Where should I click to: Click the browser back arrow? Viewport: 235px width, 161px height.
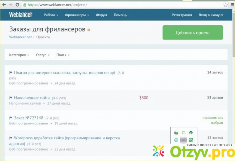coord(4,5)
